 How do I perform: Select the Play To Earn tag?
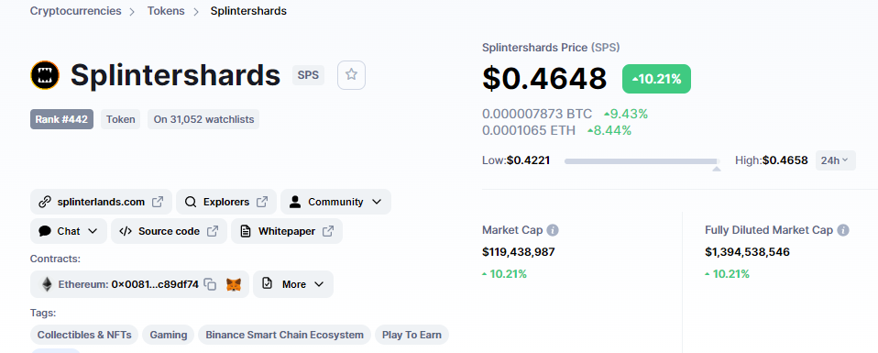click(412, 335)
